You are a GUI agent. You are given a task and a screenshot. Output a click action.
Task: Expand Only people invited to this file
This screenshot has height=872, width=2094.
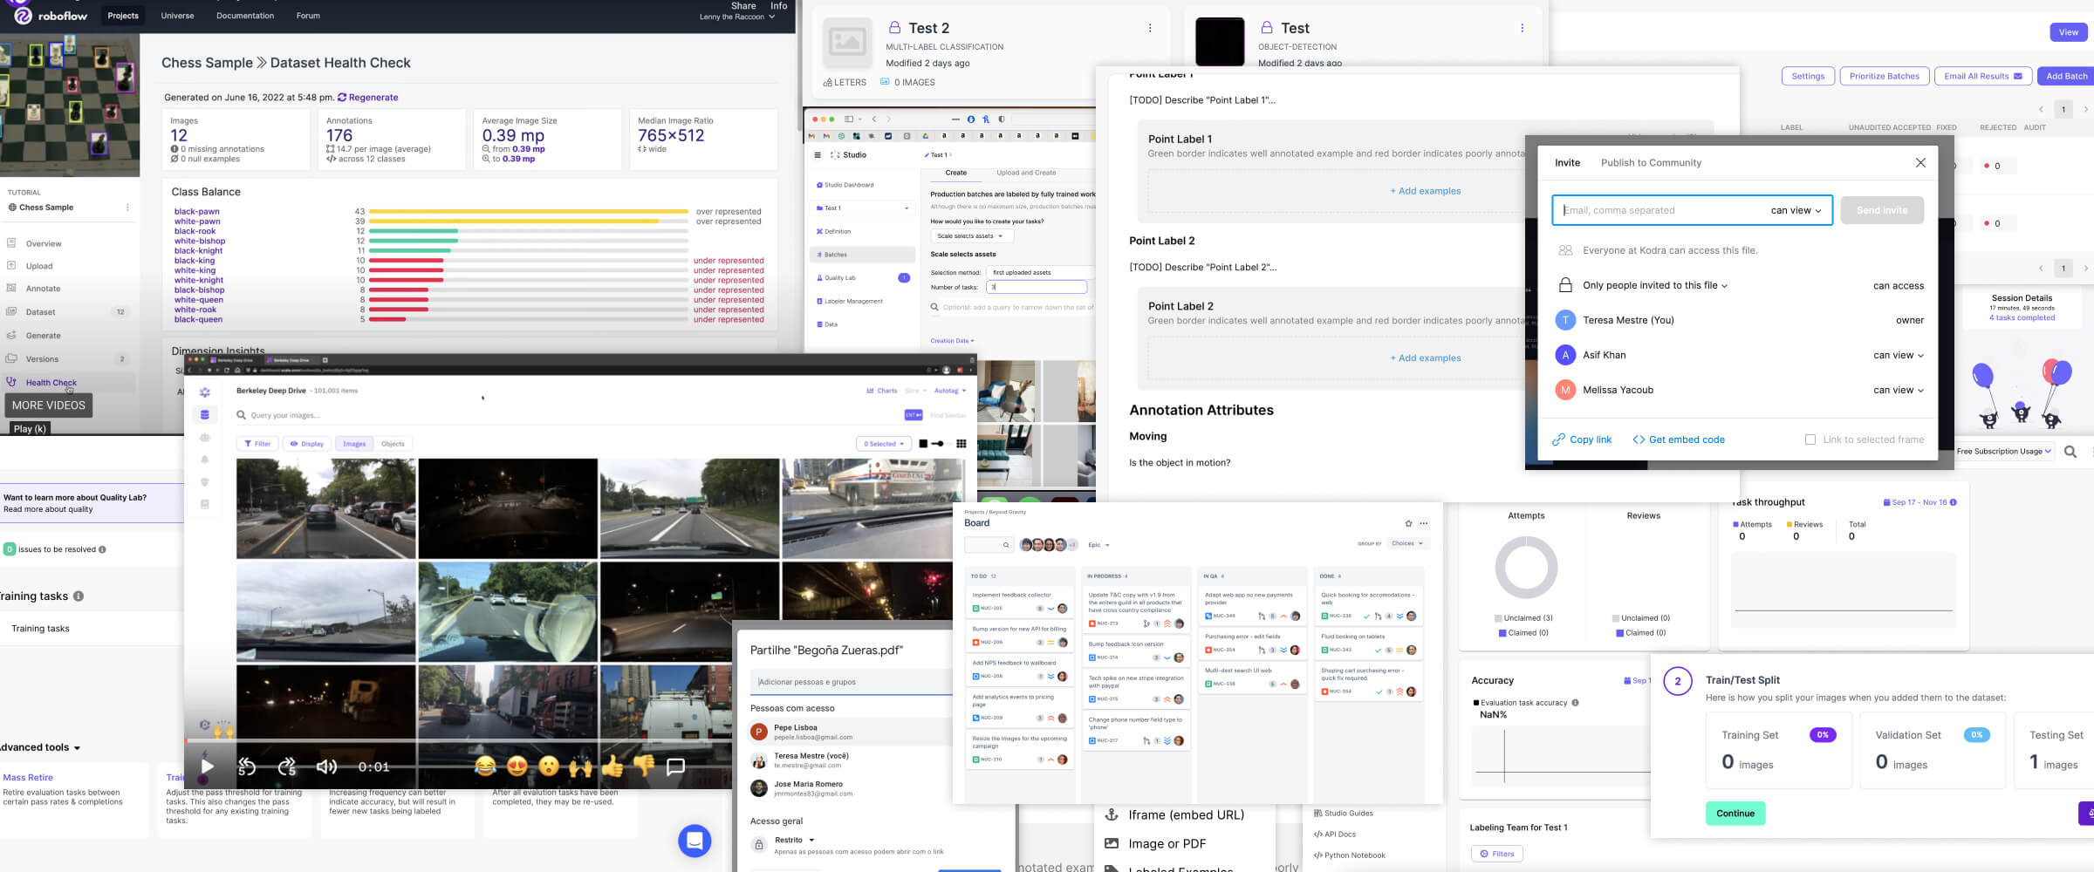pyautogui.click(x=1655, y=285)
